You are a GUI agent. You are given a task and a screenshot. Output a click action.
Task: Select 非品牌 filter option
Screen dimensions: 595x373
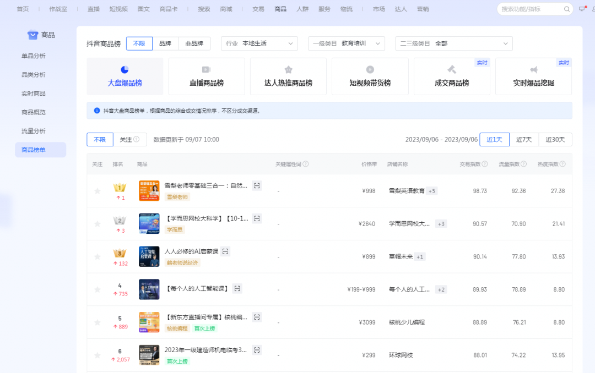(194, 43)
